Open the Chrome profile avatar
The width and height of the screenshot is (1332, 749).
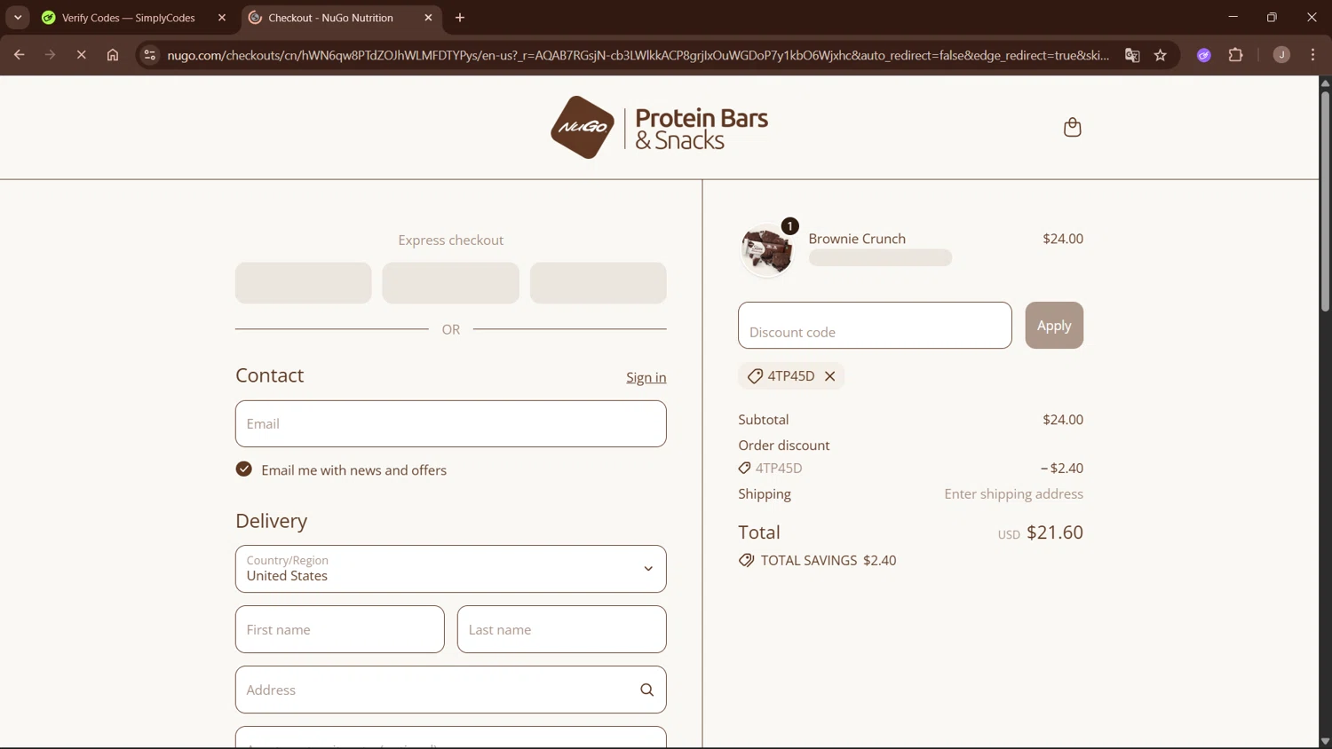(x=1281, y=55)
